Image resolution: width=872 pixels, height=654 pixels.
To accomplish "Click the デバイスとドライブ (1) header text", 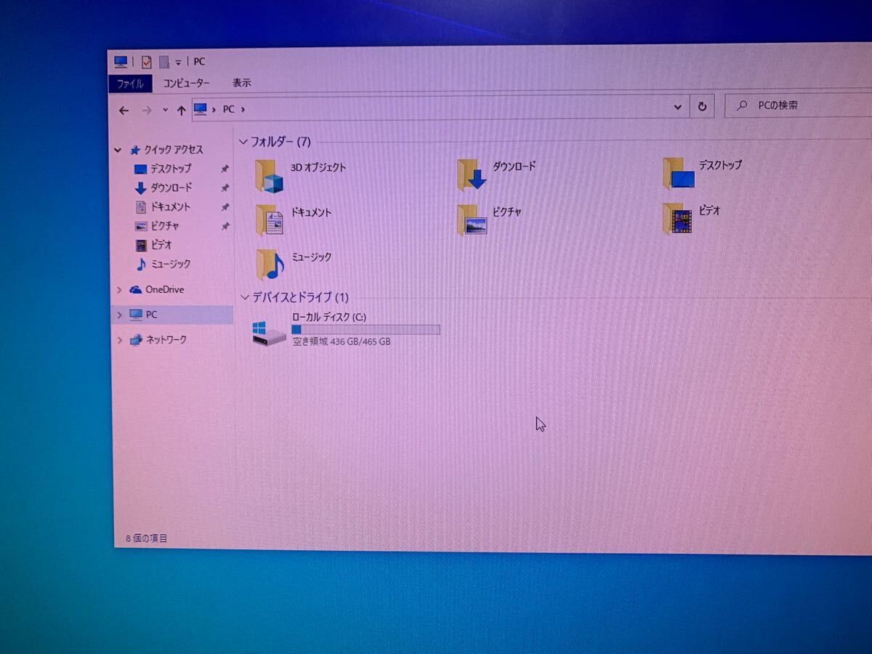I will pos(300,297).
